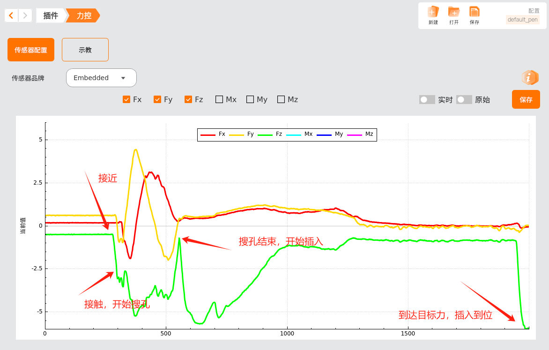Click the forward navigation arrow
Image resolution: width=549 pixels, height=350 pixels.
25,15
